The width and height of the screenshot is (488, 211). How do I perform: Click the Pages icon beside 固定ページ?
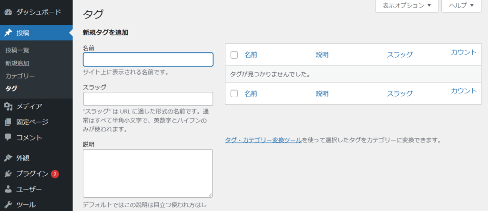pyautogui.click(x=8, y=122)
